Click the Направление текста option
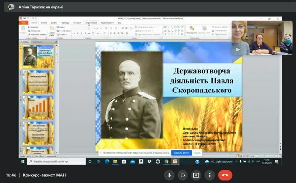 tap(145, 27)
